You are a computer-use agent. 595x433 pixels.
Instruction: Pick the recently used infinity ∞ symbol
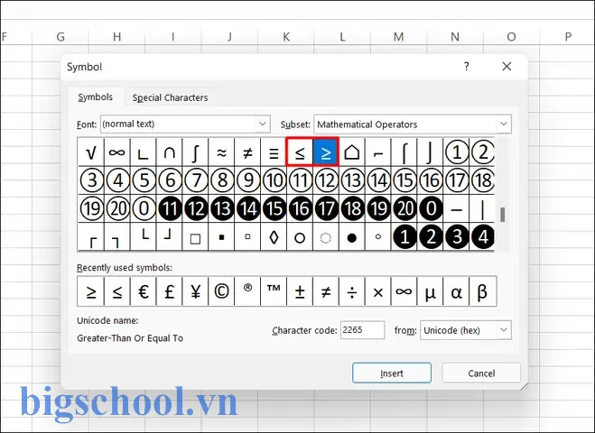[404, 291]
